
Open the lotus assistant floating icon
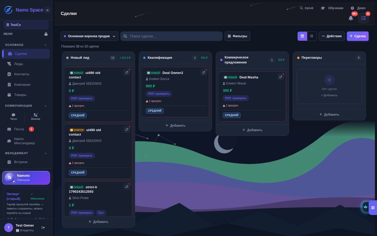pyautogui.click(x=365, y=207)
